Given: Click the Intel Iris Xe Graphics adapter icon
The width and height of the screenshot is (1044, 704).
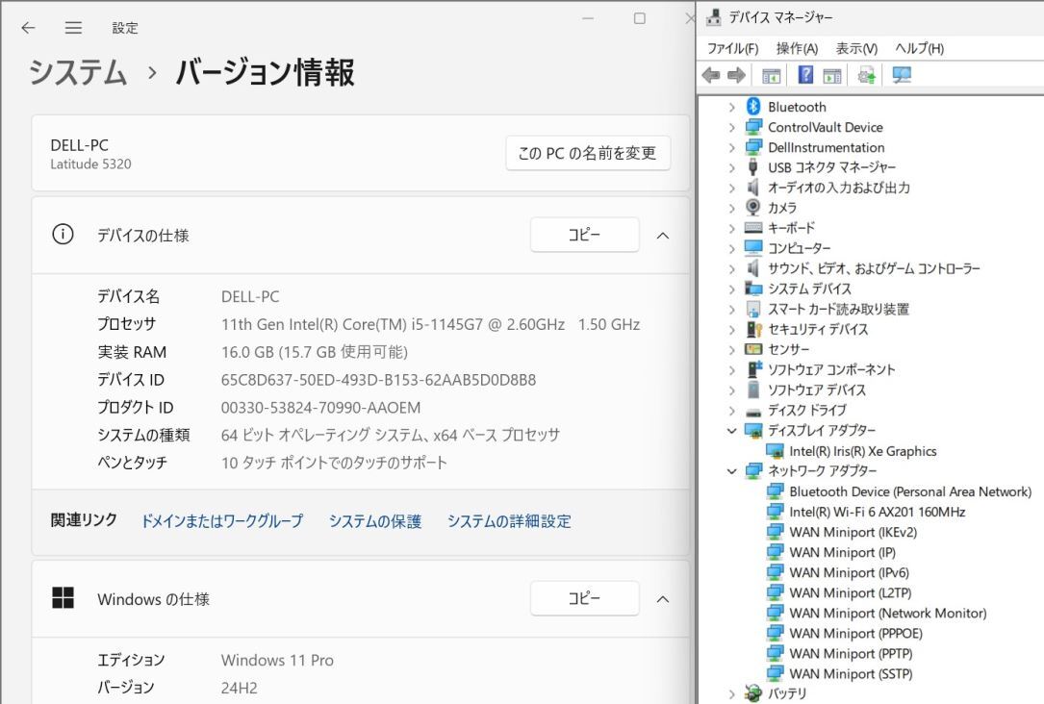Looking at the screenshot, I should pyautogui.click(x=775, y=451).
